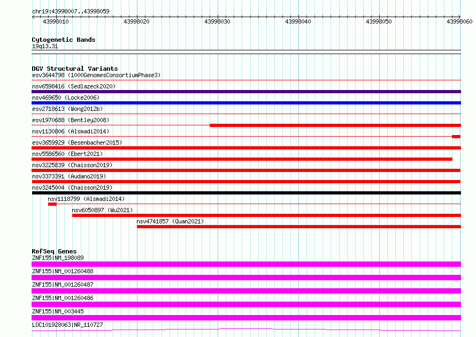Viewport: 476px width, 337px height.
Task: Open transcript ZNF155|NM_003445 label
Action: point(58,311)
